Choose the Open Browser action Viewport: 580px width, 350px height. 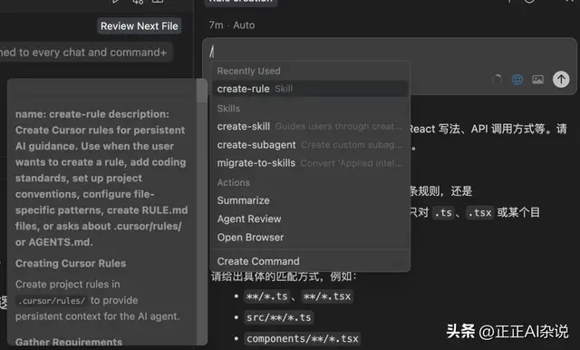coord(310,238)
